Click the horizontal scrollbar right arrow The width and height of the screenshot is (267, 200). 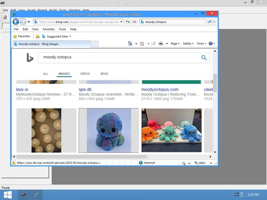tap(210, 157)
